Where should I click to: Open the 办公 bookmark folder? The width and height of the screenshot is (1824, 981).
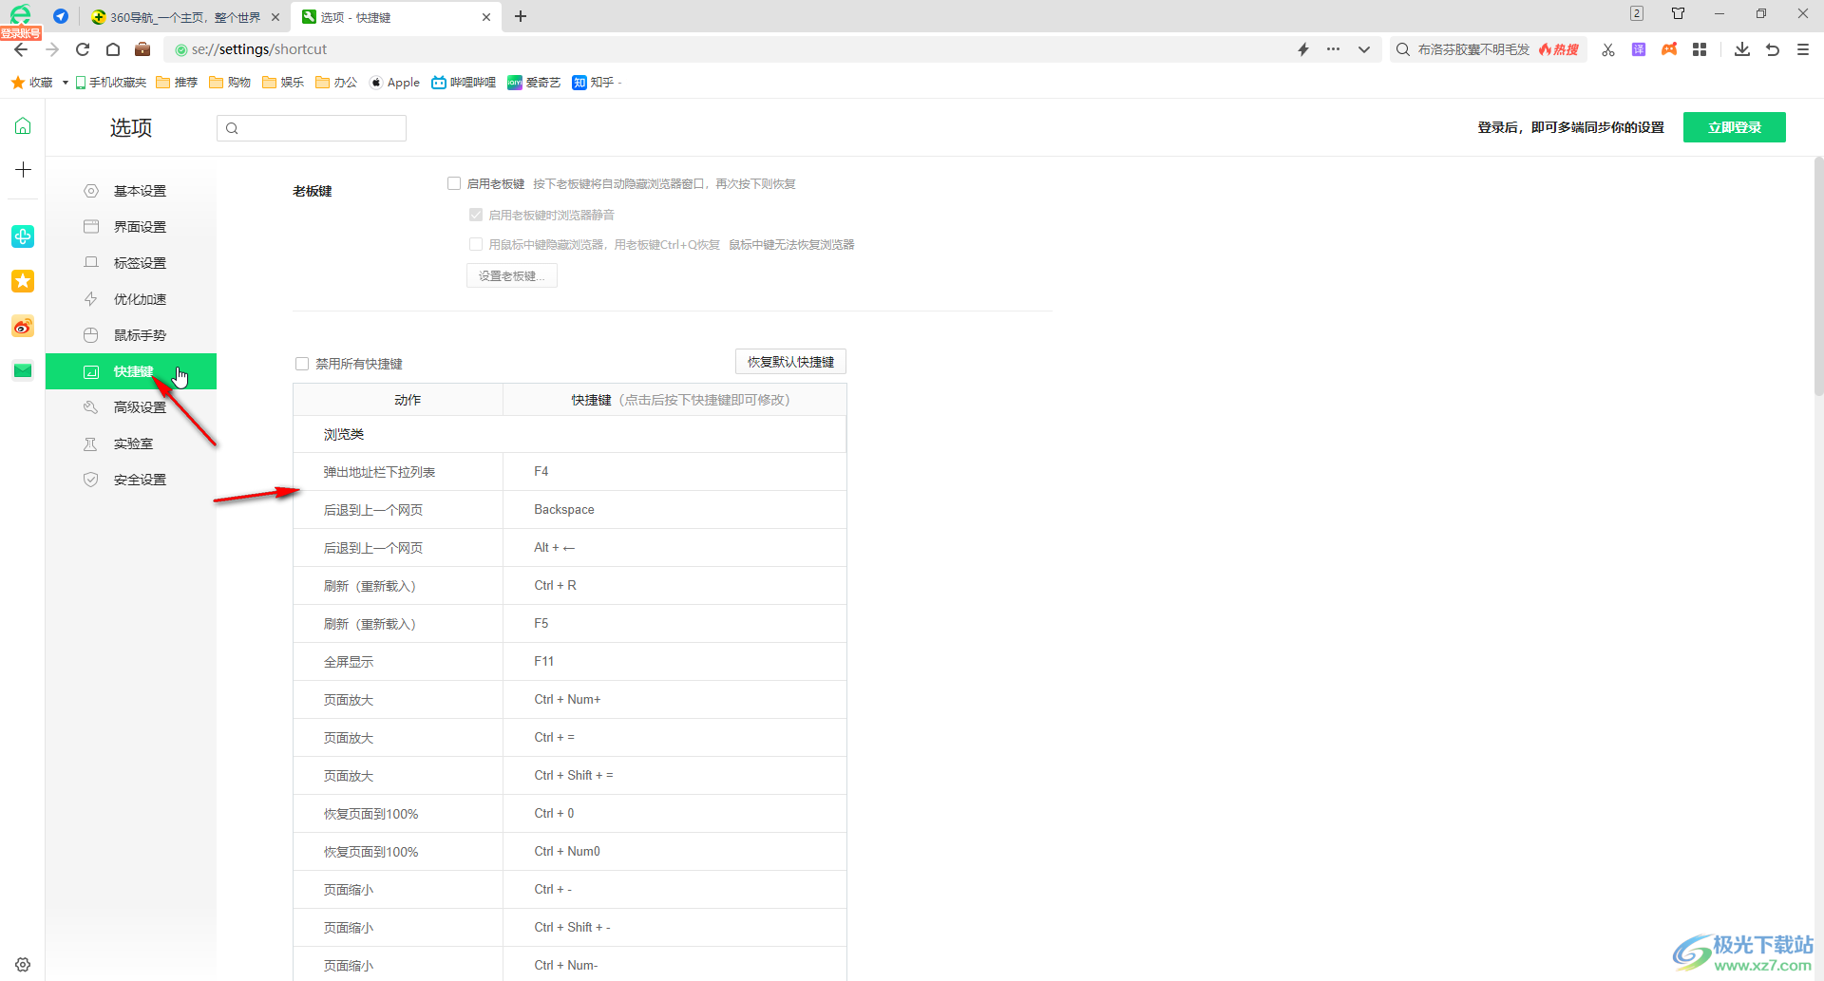point(336,83)
